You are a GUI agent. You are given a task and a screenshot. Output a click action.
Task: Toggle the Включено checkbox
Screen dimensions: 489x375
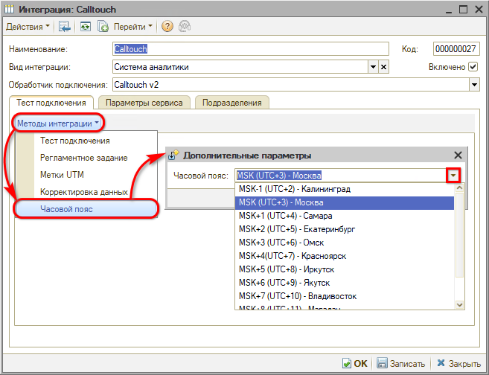coord(473,67)
